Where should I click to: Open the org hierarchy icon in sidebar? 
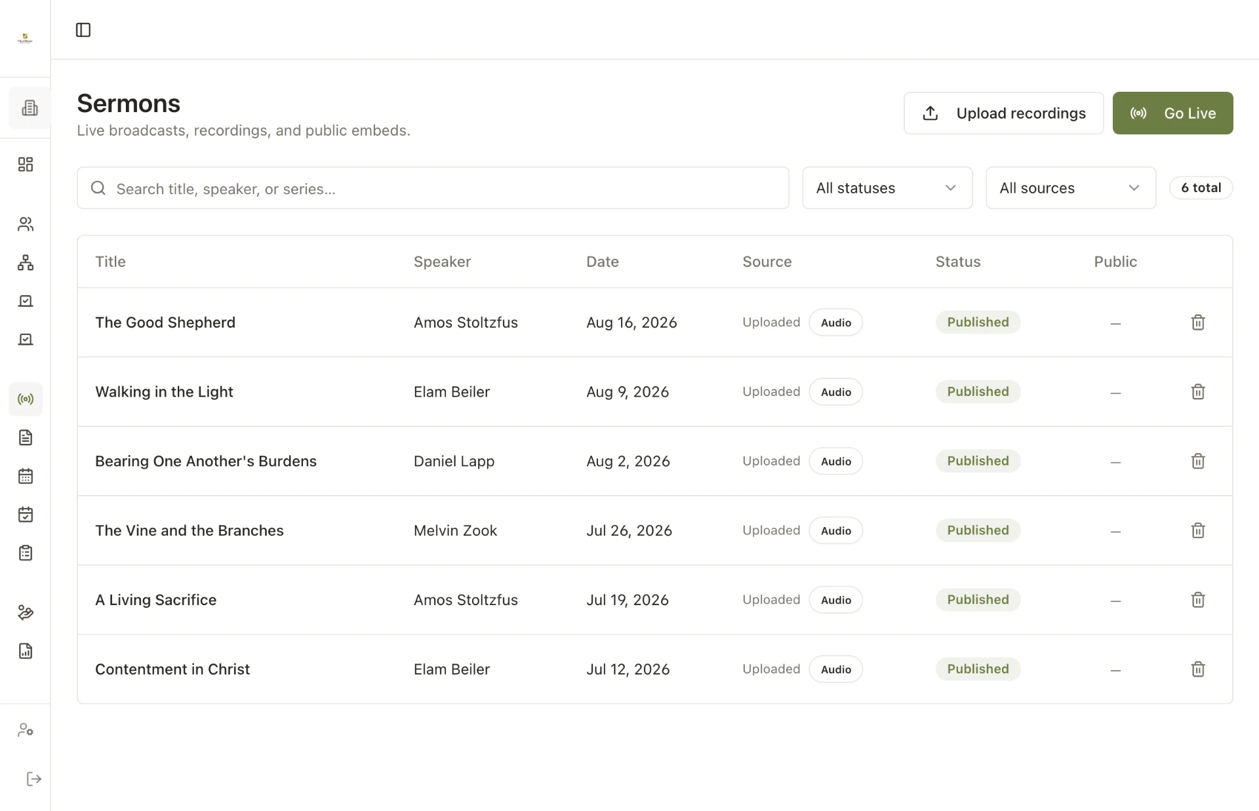pyautogui.click(x=26, y=262)
